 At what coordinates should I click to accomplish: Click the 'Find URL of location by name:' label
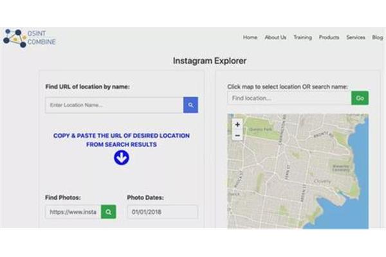(87, 87)
